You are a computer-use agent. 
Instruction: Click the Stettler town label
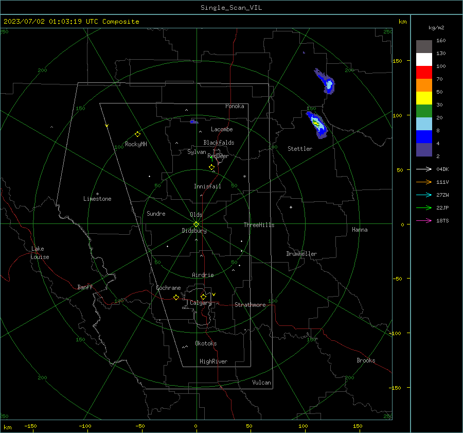coord(300,149)
